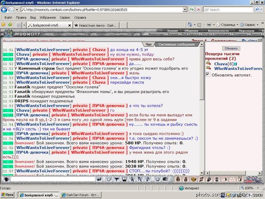Viewport: 265px width, 199px height.
Task: Open the recent pages dropdown beside Forward
Action: [x=17, y=10]
